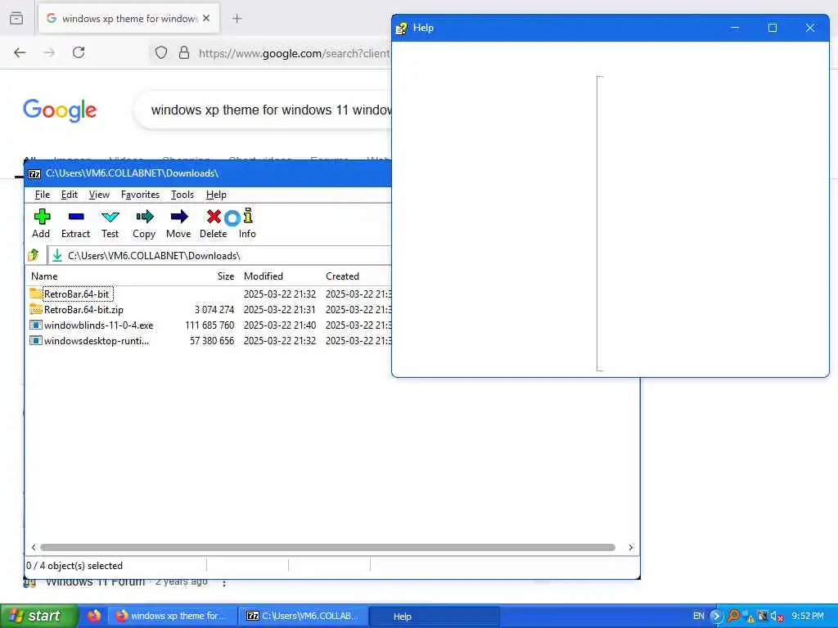838x628 pixels.
Task: Click the Firefox quick launch icon on taskbar
Action: [94, 616]
